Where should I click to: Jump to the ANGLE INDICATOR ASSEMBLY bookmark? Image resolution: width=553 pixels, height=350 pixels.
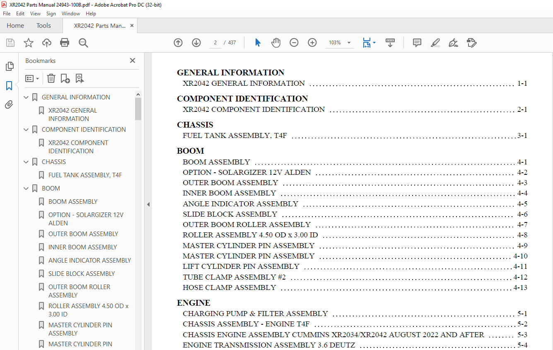click(90, 261)
